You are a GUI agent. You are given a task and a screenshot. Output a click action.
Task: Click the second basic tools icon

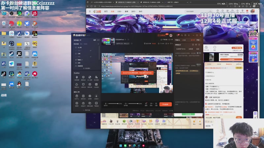pos(83,96)
